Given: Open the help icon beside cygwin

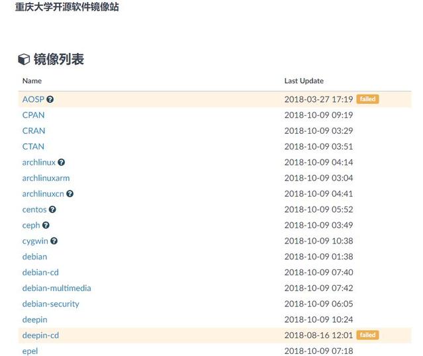Looking at the screenshot, I should point(54,241).
